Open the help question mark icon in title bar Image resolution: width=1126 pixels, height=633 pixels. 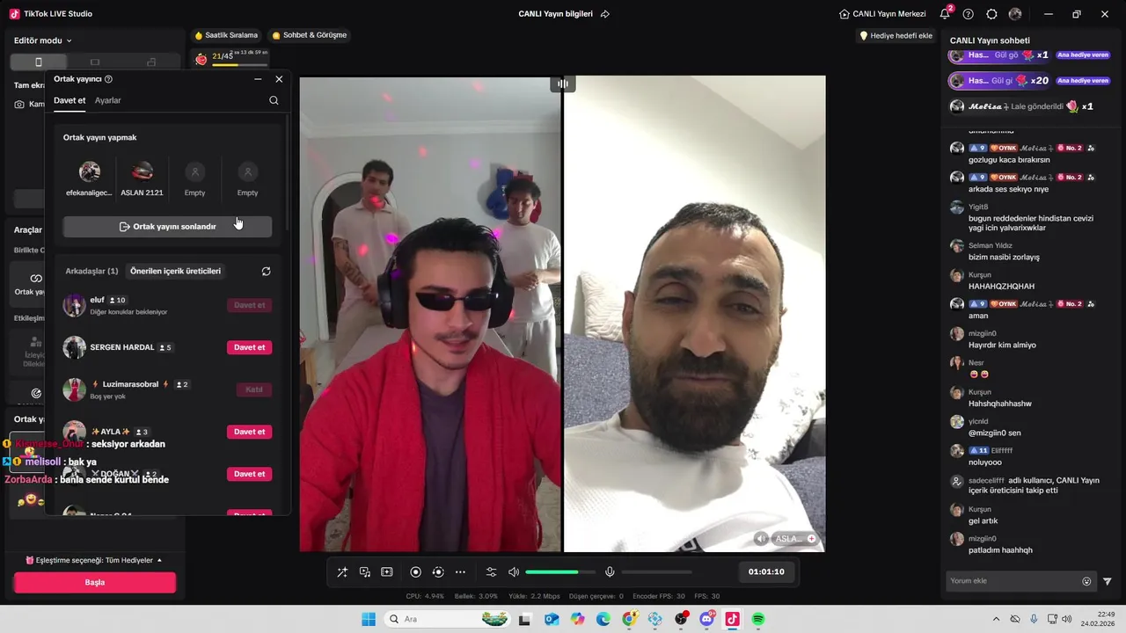(x=969, y=14)
